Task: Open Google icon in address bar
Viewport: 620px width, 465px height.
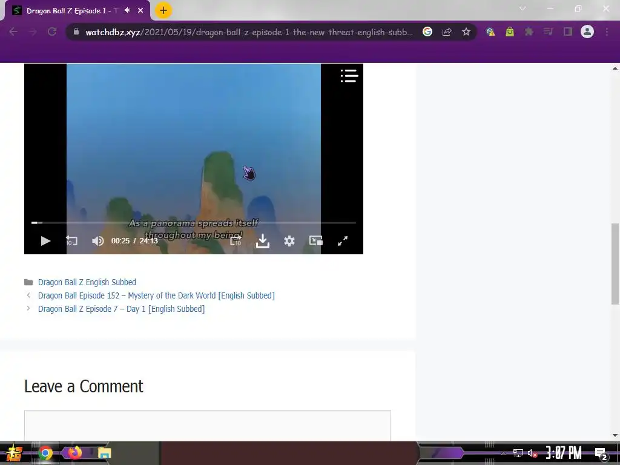Action: pos(427,31)
